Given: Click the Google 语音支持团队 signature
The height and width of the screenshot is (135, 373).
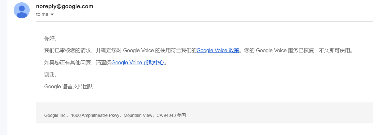Looking at the screenshot, I should pyautogui.click(x=69, y=86).
